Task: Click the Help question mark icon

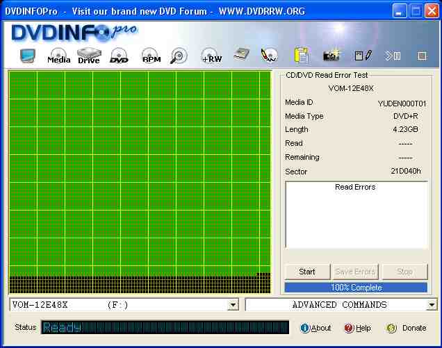Action: [349, 328]
